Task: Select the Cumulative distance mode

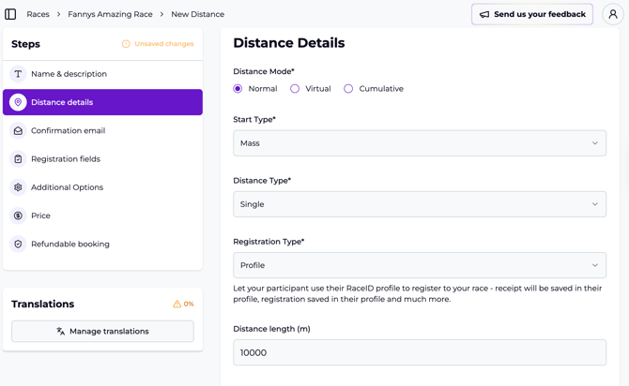Action: (x=348, y=89)
